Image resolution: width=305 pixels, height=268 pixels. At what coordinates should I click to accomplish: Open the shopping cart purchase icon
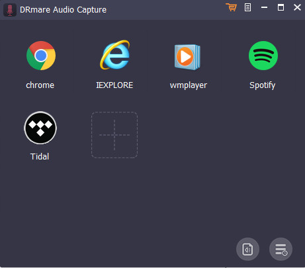point(231,7)
